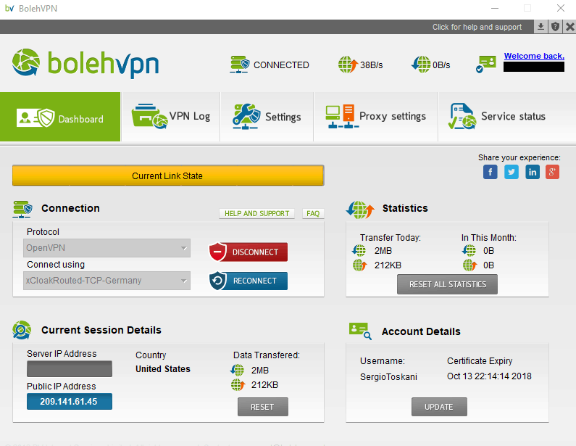This screenshot has height=446, width=576.
Task: Expand Connect using xCloakRouted-TCP-Germany dropdown
Action: [x=107, y=281]
